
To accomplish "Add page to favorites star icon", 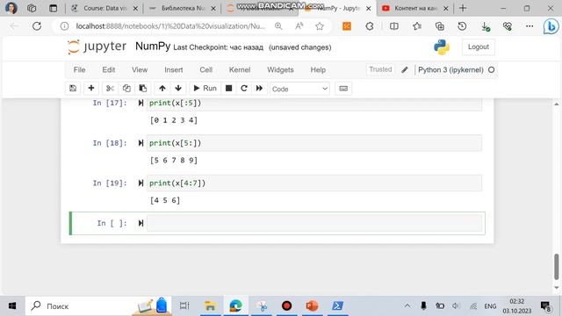I will pos(320,26).
